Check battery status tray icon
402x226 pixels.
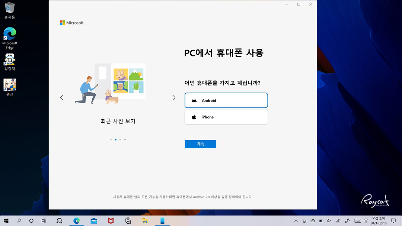(321, 221)
